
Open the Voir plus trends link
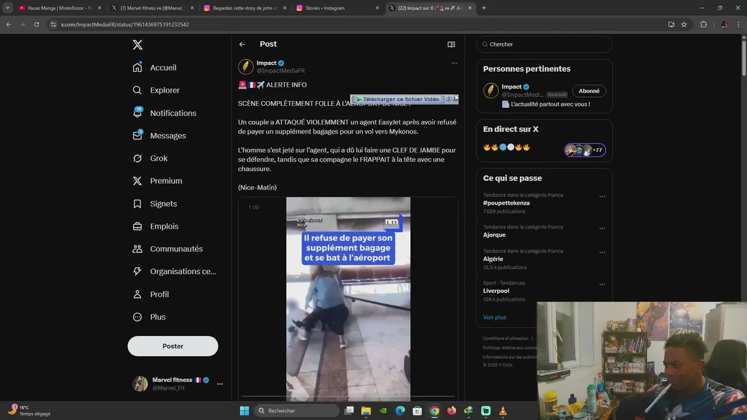[494, 317]
